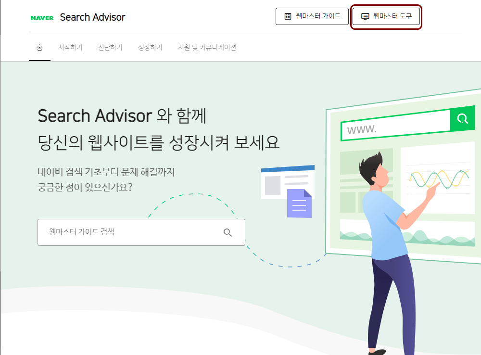Click the purple document icon illustration
The height and width of the screenshot is (355, 481).
point(299,203)
